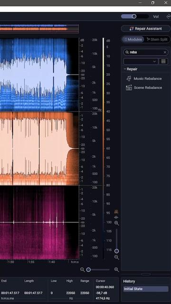Zoom out horizontally on the timeline

(x=82, y=270)
